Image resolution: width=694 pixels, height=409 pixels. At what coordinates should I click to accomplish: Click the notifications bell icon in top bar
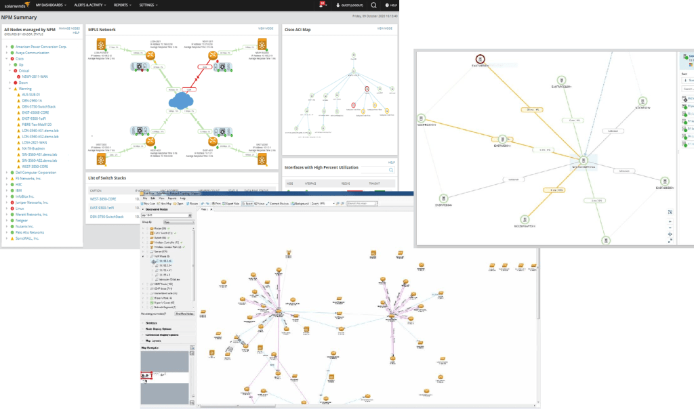[322, 5]
